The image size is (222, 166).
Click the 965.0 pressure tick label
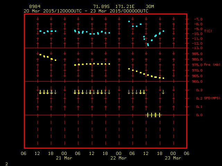point(197,76)
